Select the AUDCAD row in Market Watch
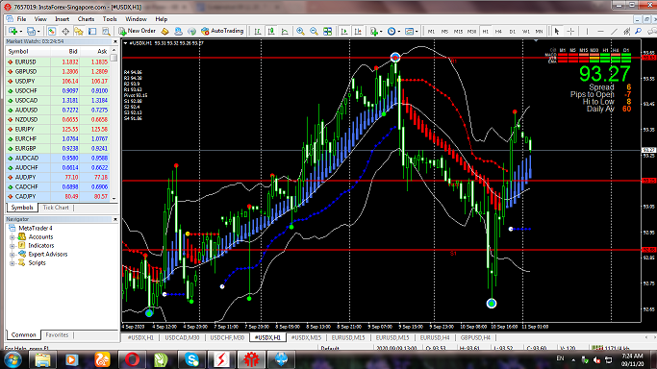Screen dimensions: 657x369 (x=58, y=159)
